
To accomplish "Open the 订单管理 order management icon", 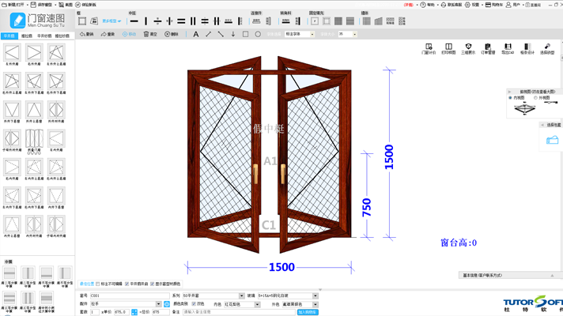I will tap(487, 49).
